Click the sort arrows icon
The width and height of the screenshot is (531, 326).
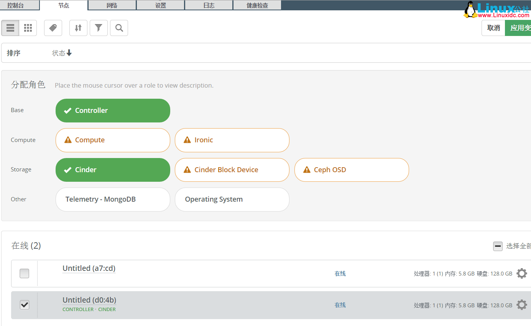78,28
